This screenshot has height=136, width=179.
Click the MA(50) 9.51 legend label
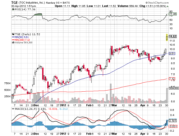[21, 37]
